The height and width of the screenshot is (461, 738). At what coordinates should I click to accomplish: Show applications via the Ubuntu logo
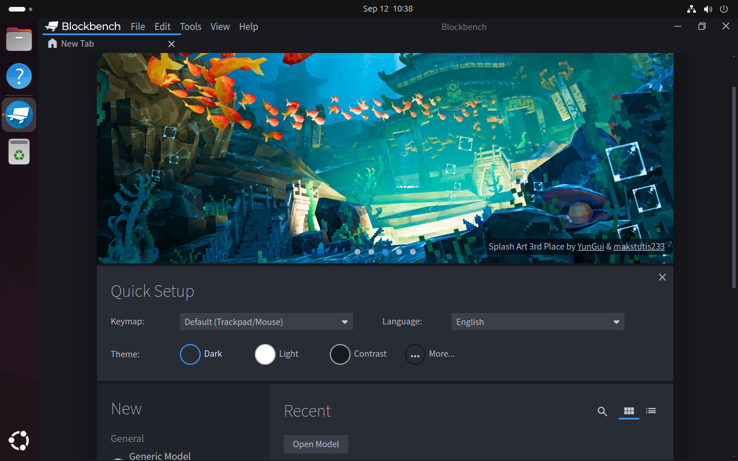coord(19,441)
